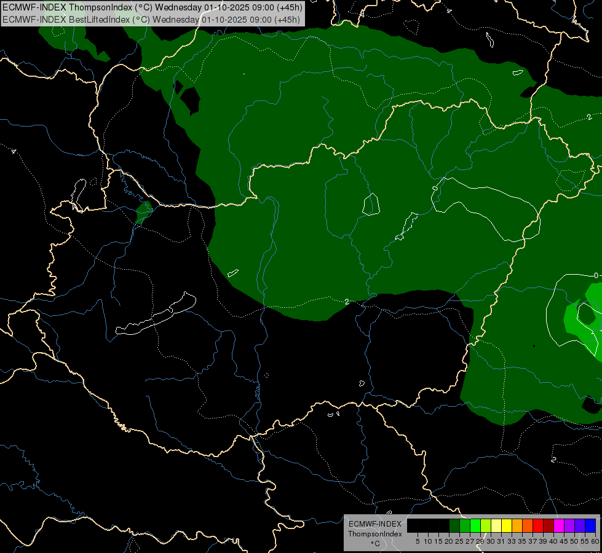
Task: Click the light green patch at right edge
Action: point(584,318)
